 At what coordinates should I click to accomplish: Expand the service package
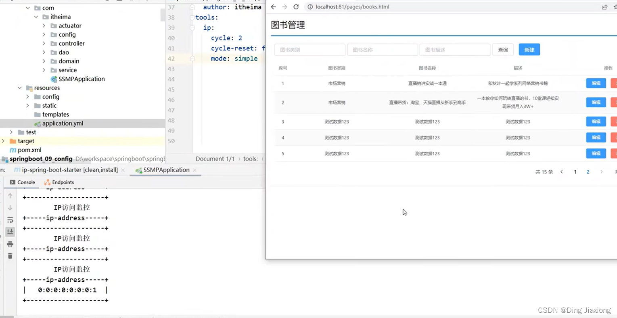click(44, 70)
